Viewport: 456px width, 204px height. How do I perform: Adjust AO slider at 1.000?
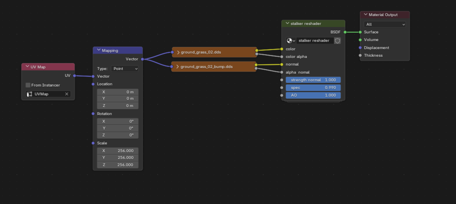(313, 95)
